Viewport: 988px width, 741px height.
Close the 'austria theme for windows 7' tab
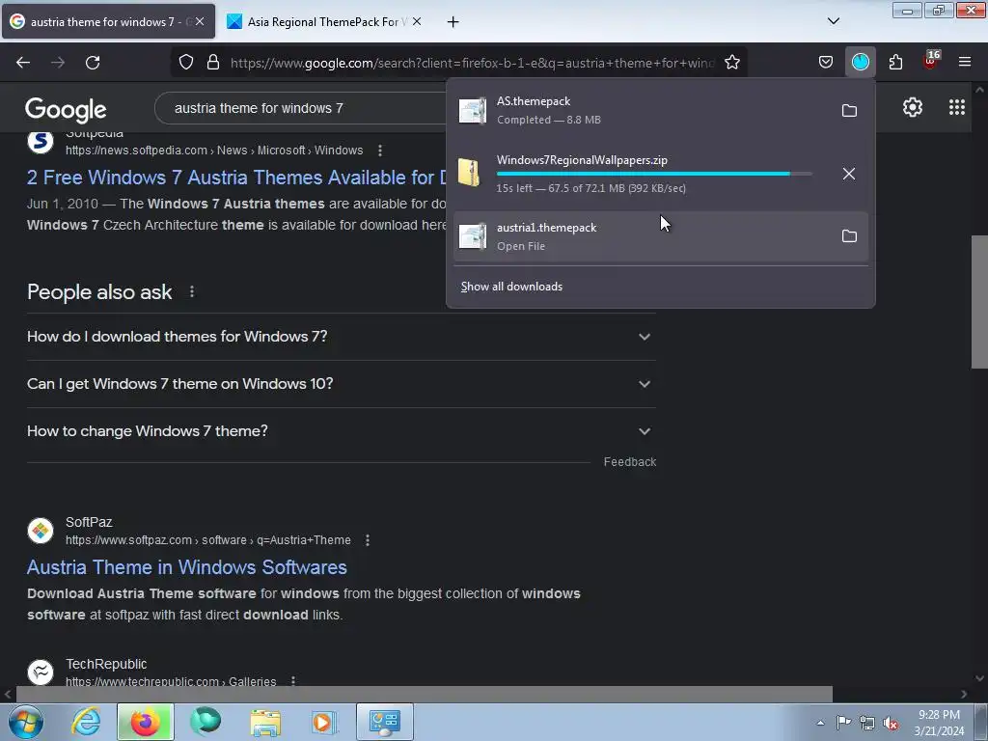[x=199, y=21]
